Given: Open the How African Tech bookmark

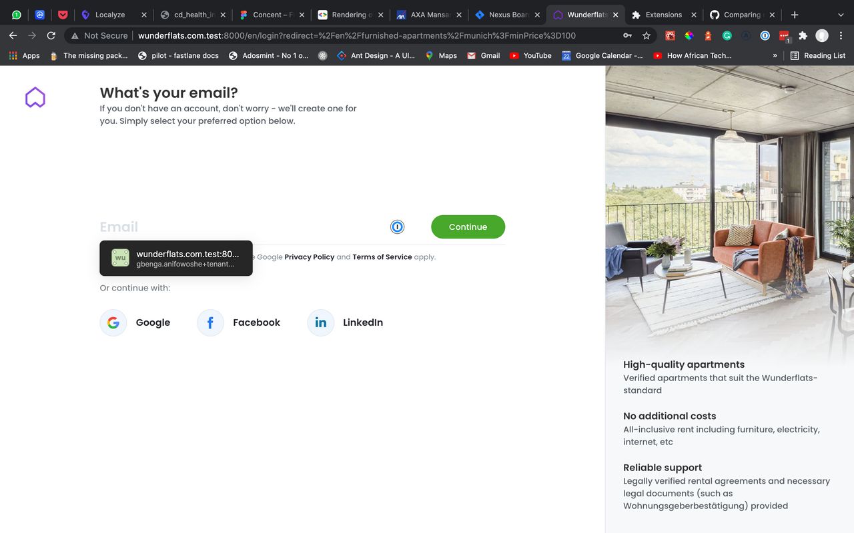Looking at the screenshot, I should 692,56.
